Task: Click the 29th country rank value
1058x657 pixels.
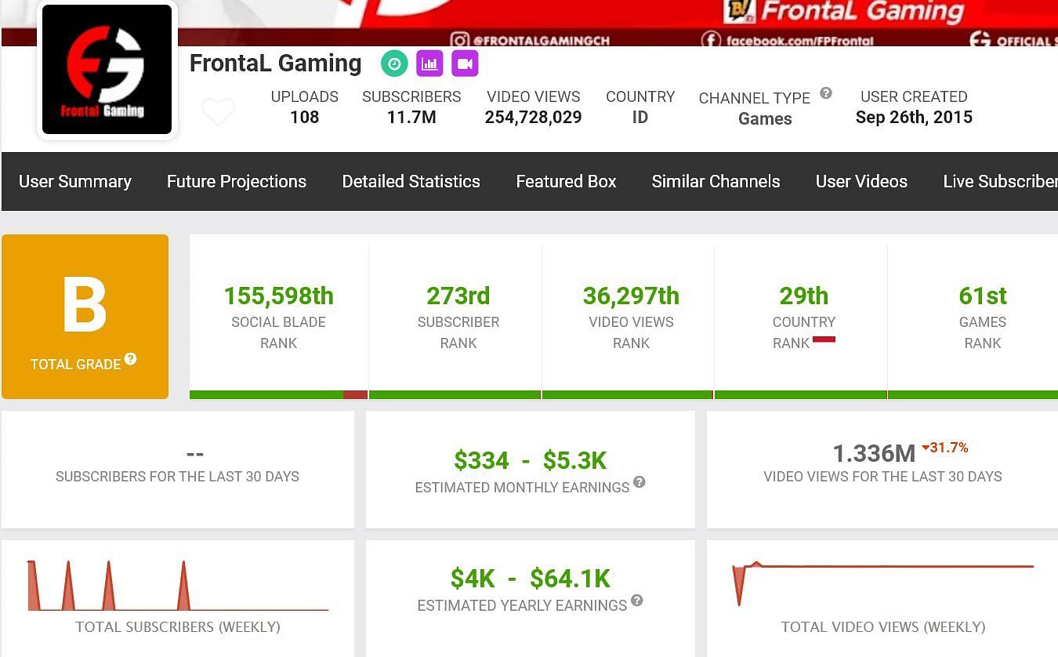Action: click(x=804, y=296)
